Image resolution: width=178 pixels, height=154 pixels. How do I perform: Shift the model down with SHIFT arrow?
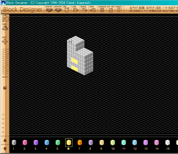5,44
